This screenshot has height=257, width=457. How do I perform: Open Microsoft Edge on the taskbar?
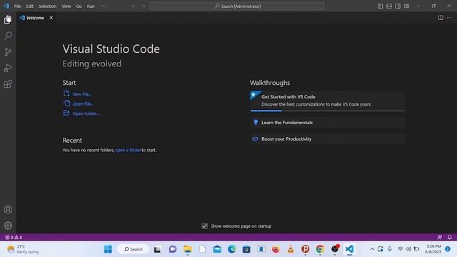tap(231, 249)
